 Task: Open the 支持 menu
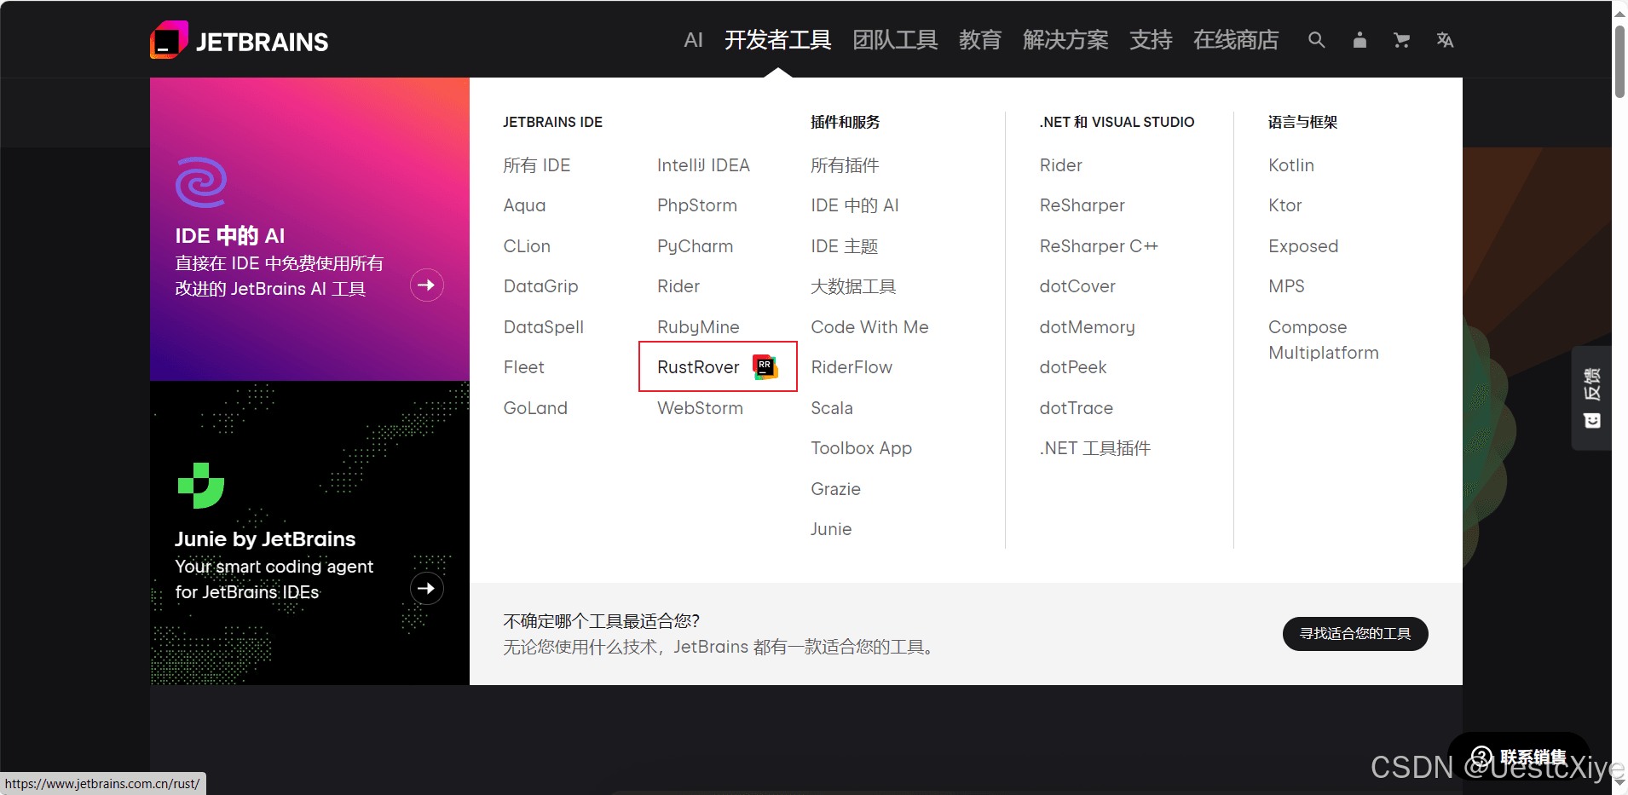point(1151,40)
